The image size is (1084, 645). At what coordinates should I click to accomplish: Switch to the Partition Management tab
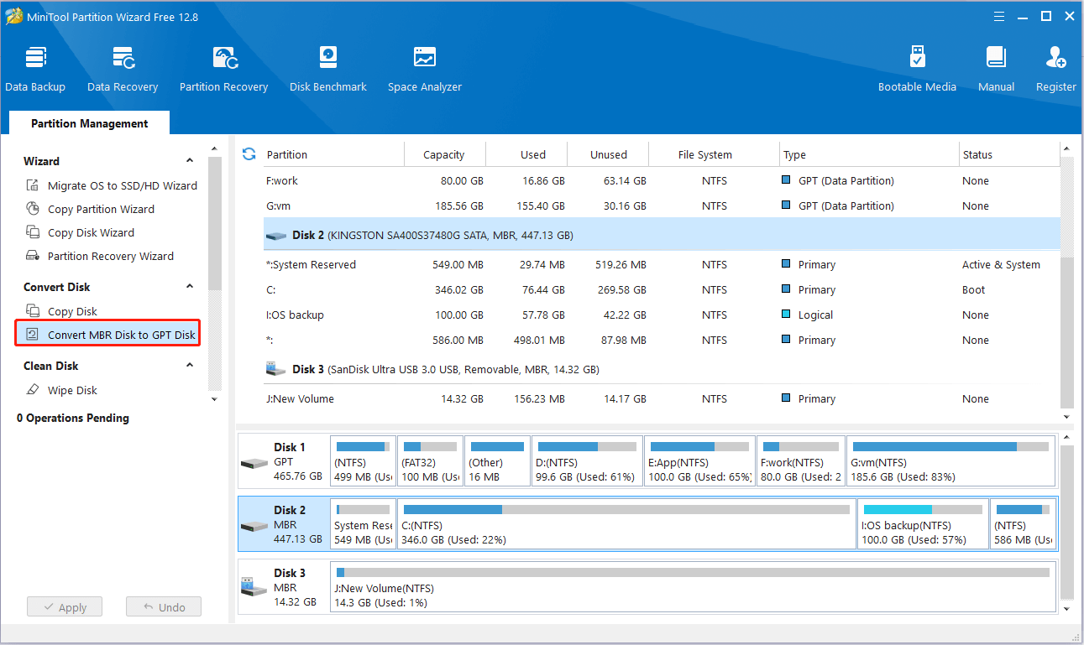pos(90,123)
